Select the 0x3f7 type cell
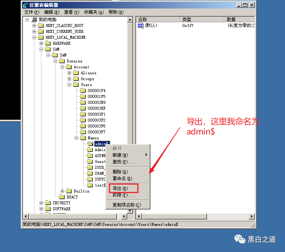Screen dimensions: 285x252 pos(188,25)
